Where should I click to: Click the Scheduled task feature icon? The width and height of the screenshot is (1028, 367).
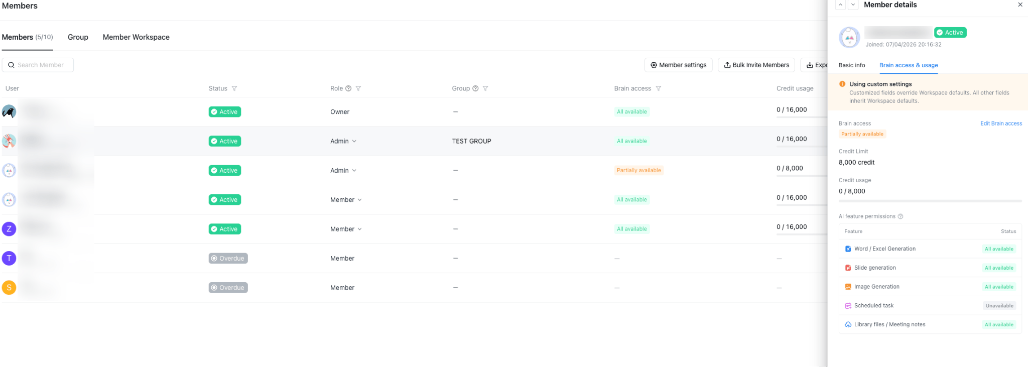848,306
